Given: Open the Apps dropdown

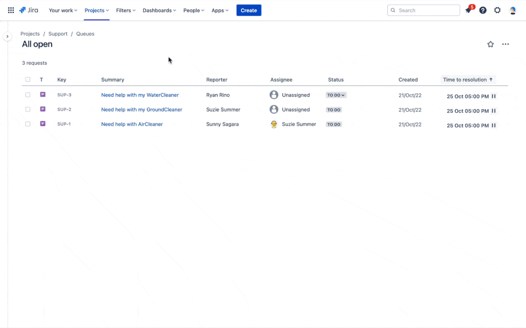Looking at the screenshot, I should tap(220, 11).
